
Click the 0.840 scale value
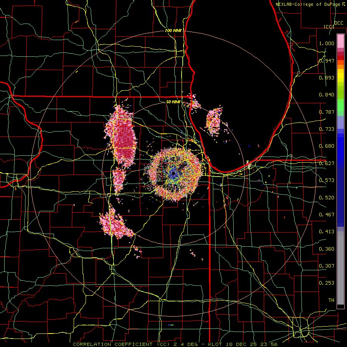coord(327,95)
